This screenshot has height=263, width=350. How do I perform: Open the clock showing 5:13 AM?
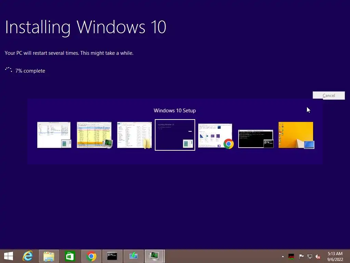[x=335, y=256]
